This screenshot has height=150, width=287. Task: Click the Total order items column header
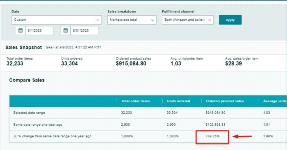(135, 101)
